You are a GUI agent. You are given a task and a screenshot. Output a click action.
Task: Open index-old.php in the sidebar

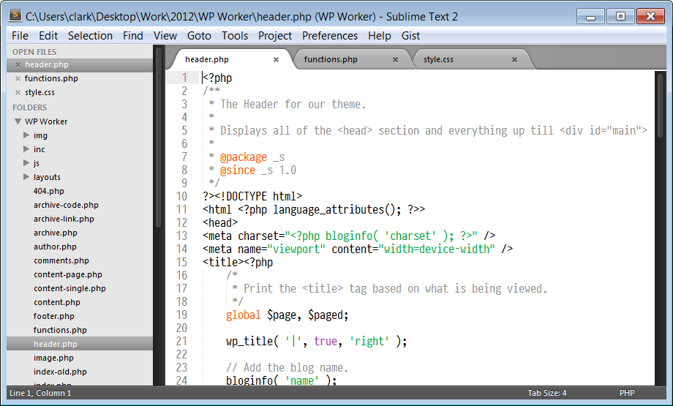pyautogui.click(x=60, y=372)
